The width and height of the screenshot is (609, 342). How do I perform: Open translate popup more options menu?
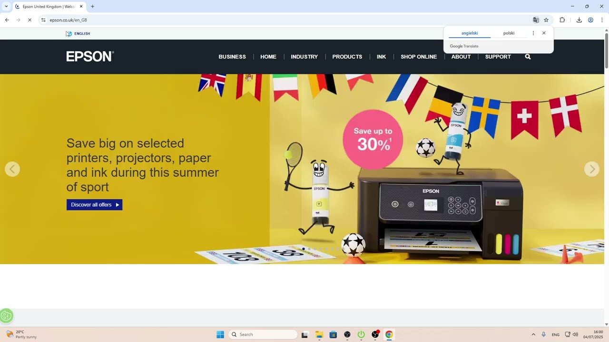click(x=533, y=33)
